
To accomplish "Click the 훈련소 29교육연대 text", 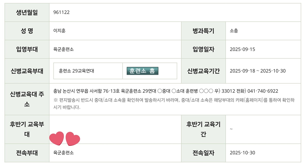I will click(77, 71).
